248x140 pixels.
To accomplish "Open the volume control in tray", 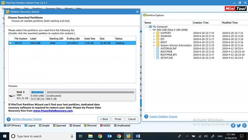I will point(206,136).
